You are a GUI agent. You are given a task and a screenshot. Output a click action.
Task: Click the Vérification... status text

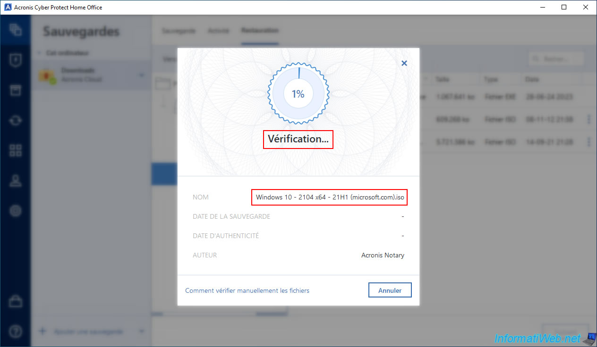pos(298,139)
